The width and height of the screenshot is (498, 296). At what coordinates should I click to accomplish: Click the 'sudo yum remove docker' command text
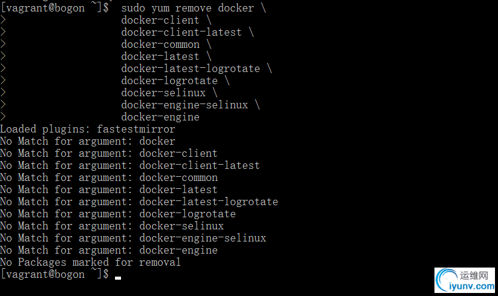point(188,8)
